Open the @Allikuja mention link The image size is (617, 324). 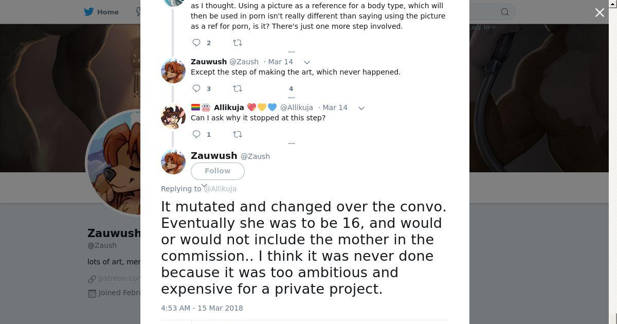[x=220, y=189]
